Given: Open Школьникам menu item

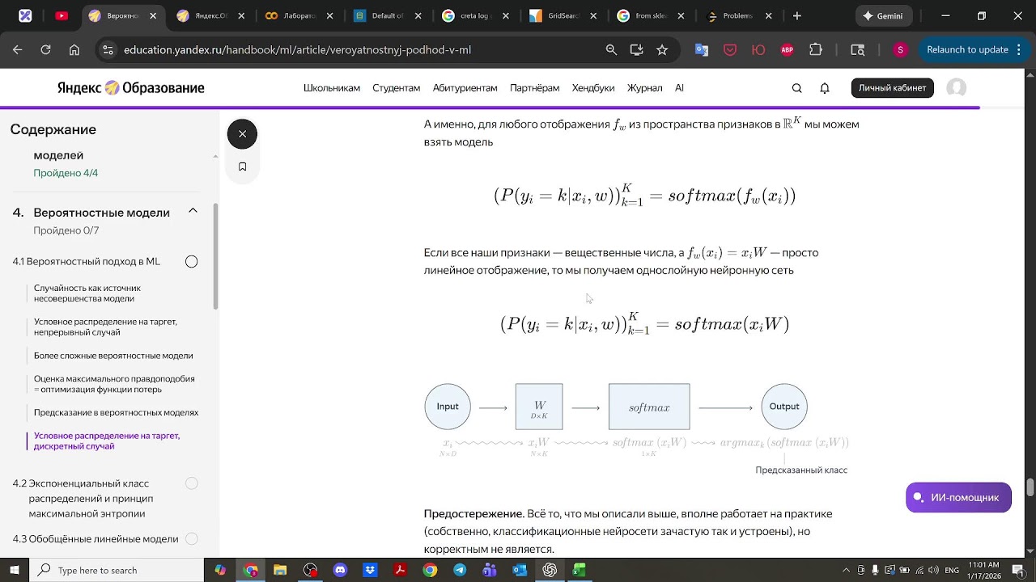Looking at the screenshot, I should click(x=332, y=88).
